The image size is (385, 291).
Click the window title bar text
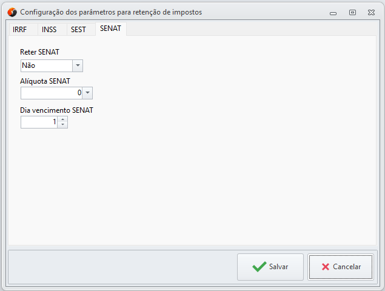click(111, 12)
